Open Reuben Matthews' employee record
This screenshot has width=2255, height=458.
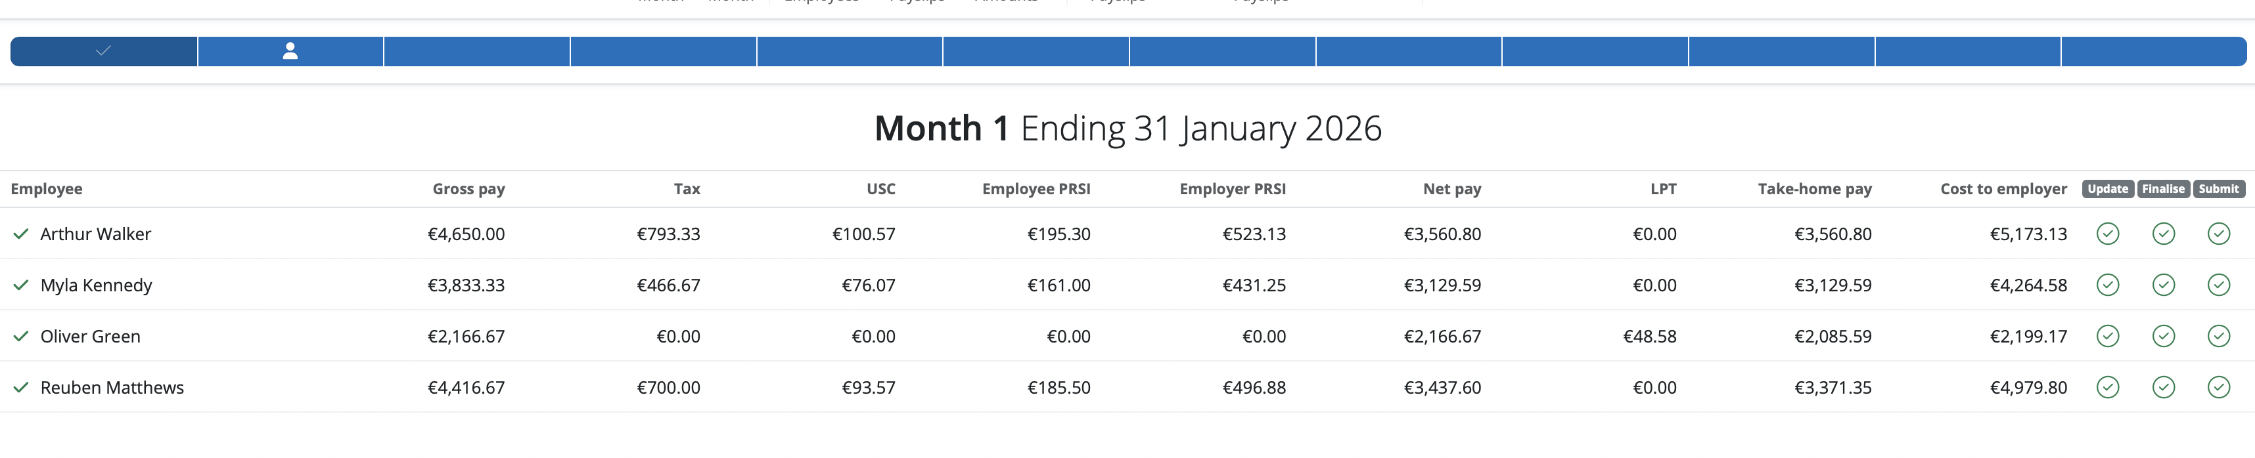pyautogui.click(x=112, y=387)
